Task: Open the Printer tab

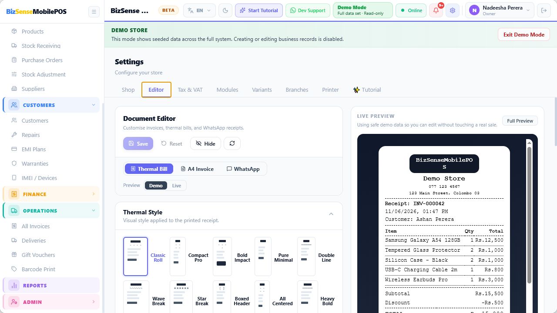Action: click(x=330, y=90)
